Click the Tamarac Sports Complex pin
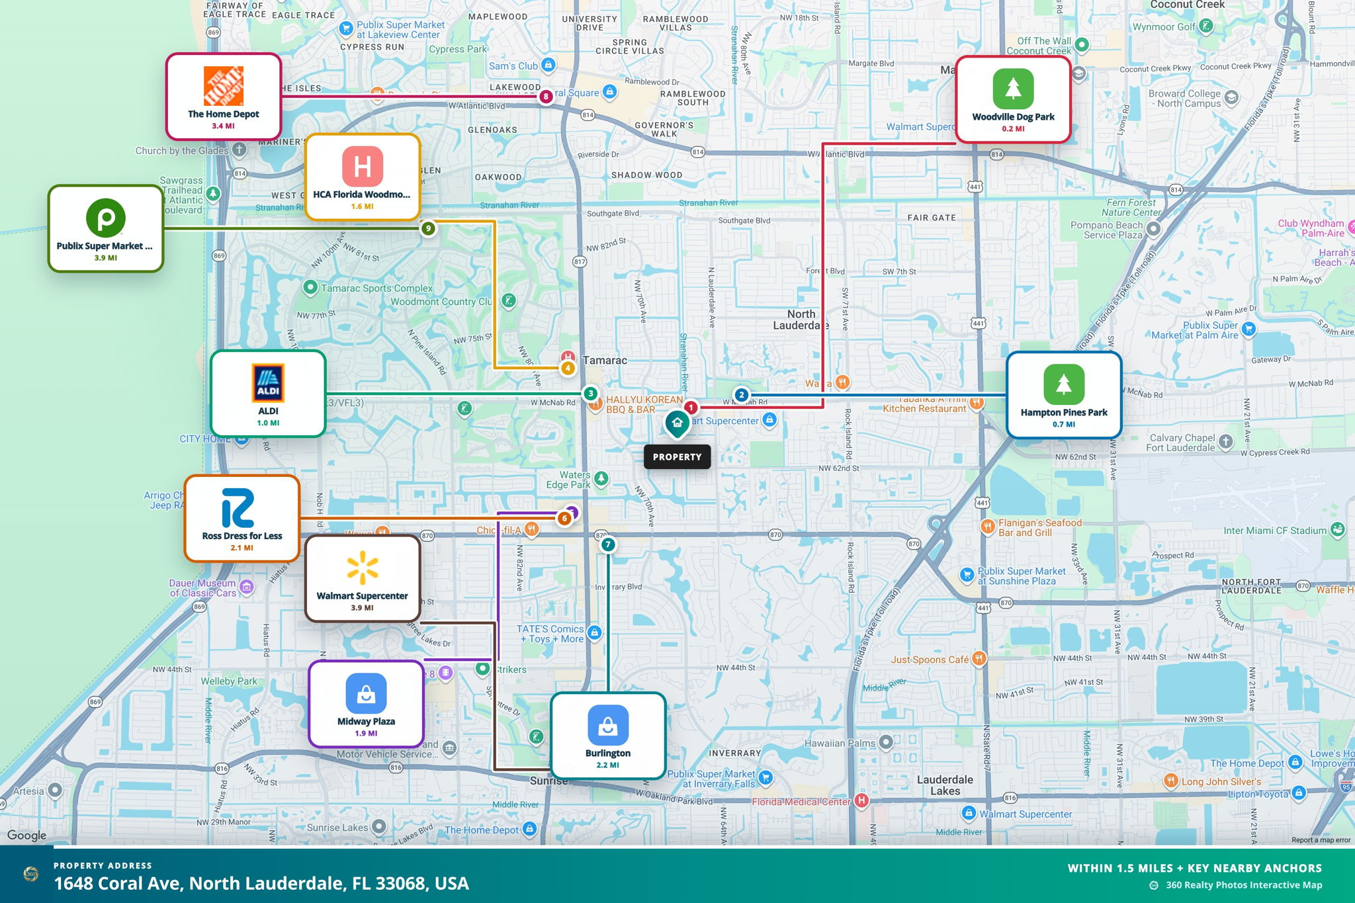The width and height of the screenshot is (1355, 903). coord(310,288)
